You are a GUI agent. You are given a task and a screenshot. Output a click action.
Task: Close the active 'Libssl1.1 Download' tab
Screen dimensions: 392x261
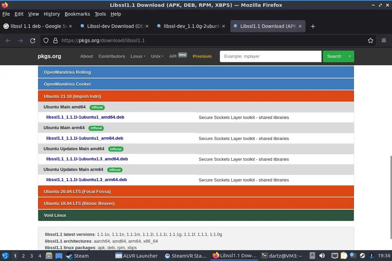(x=300, y=26)
